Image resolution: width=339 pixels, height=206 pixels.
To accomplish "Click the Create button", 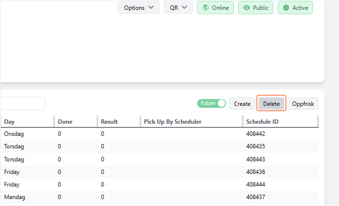I will click(242, 104).
